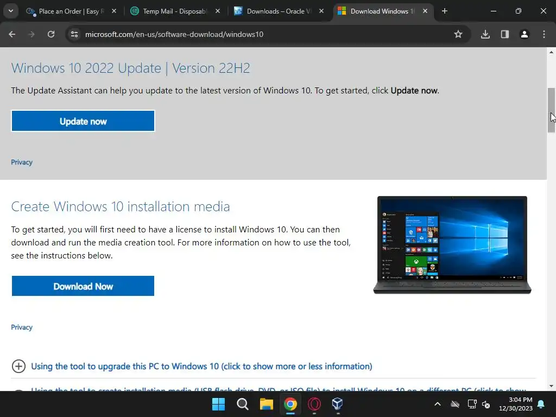556x417 pixels.
Task: Click the scrollbar down arrow
Action: (x=551, y=386)
